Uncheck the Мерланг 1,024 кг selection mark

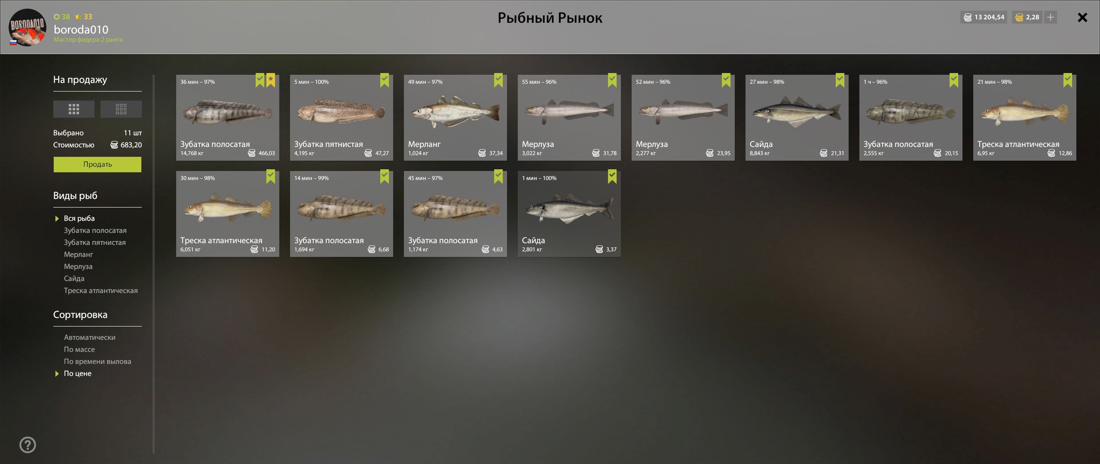tap(498, 80)
